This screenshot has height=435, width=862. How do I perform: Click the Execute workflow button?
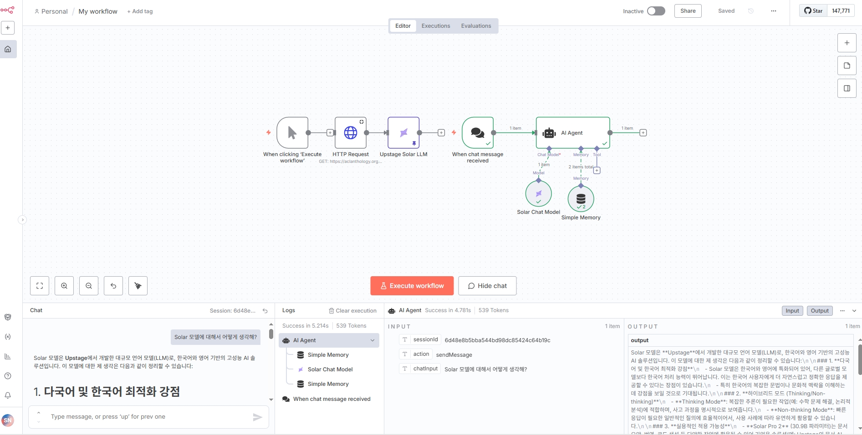[x=412, y=286]
